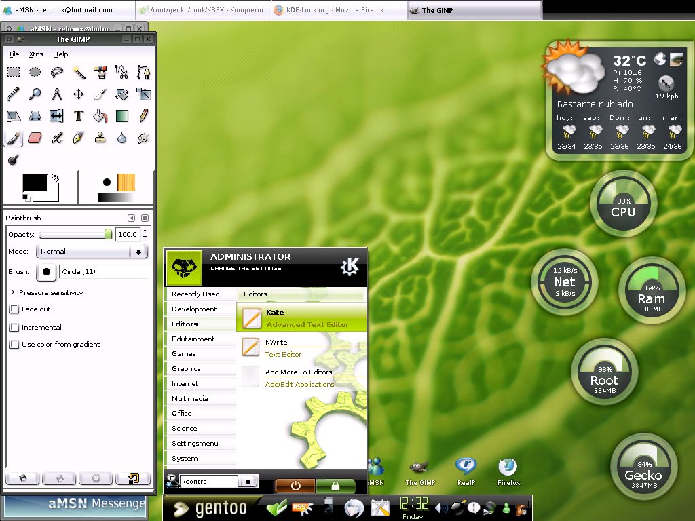Launch KWrite Text Editor
The width and height of the screenshot is (695, 521).
pyautogui.click(x=302, y=348)
